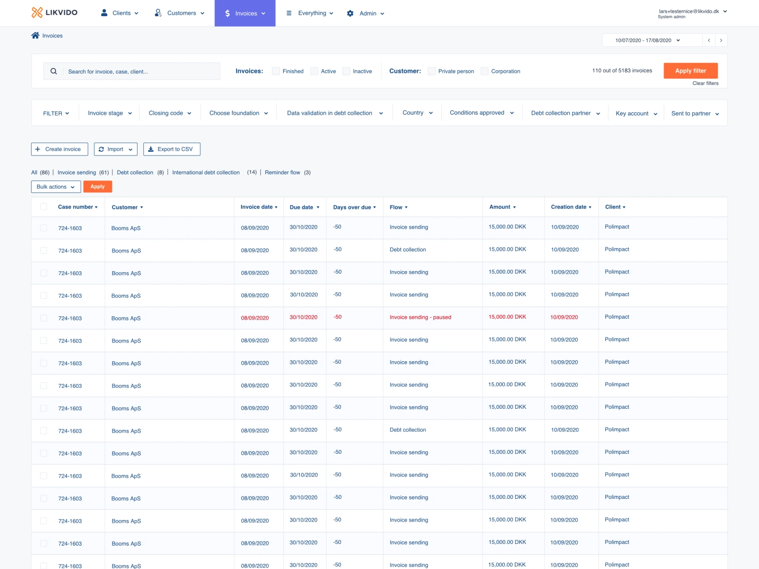Image resolution: width=759 pixels, height=569 pixels.
Task: Open the Invoice stage dropdown
Action: pos(110,113)
